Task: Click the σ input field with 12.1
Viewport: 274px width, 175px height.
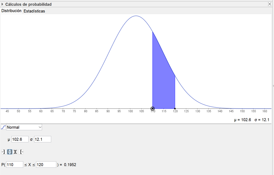Action: [43, 139]
